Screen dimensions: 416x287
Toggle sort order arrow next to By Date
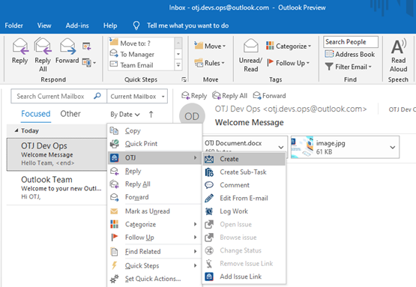coord(151,115)
